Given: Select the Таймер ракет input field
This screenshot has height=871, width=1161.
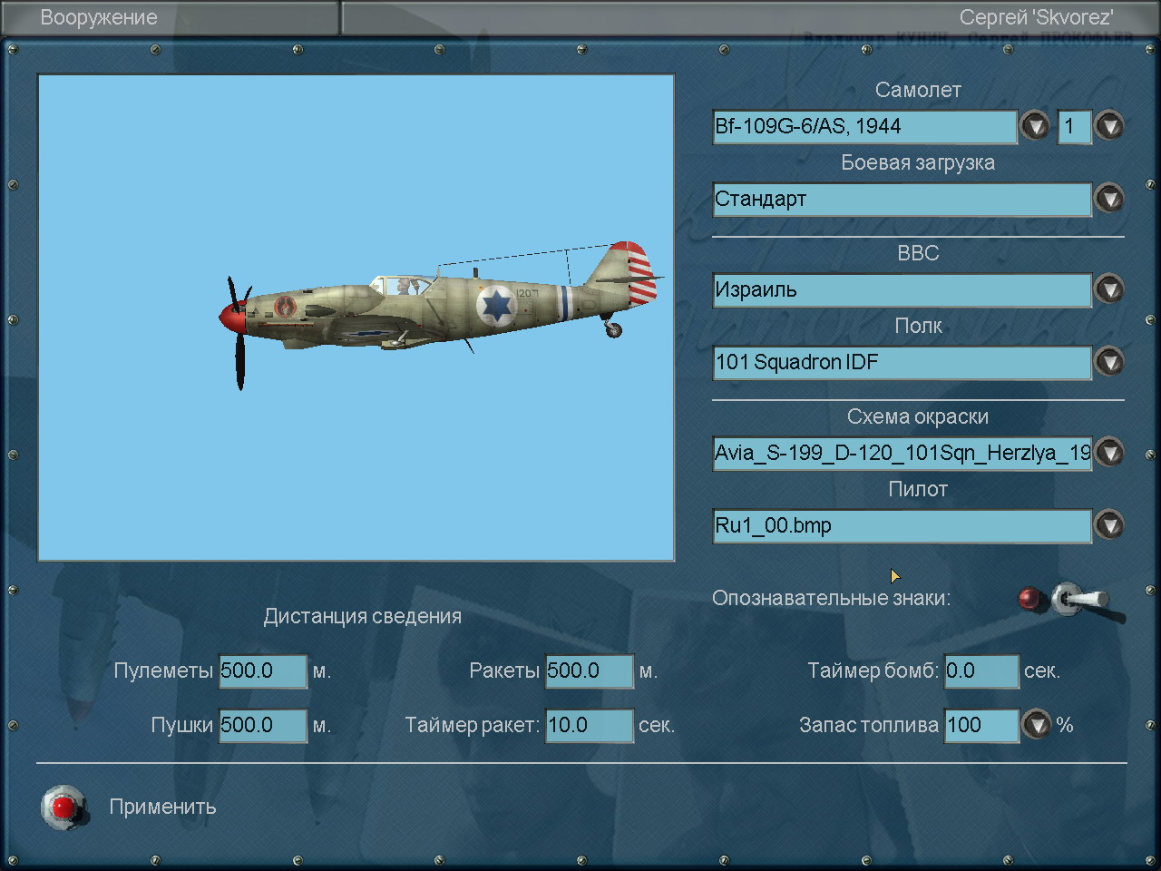Looking at the screenshot, I should pos(589,726).
